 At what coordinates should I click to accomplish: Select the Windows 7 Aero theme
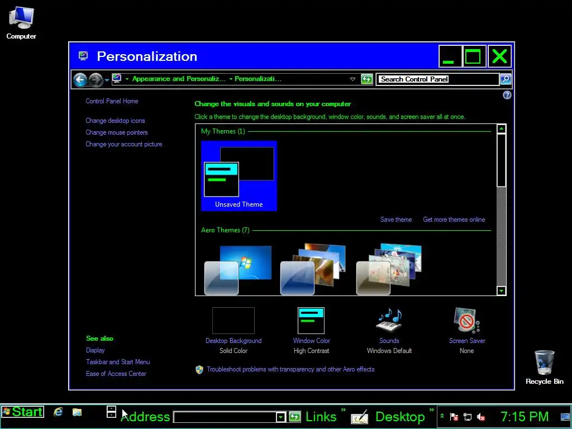(x=238, y=270)
